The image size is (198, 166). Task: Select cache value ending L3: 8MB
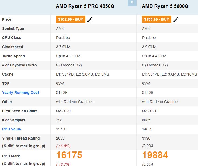82,74
